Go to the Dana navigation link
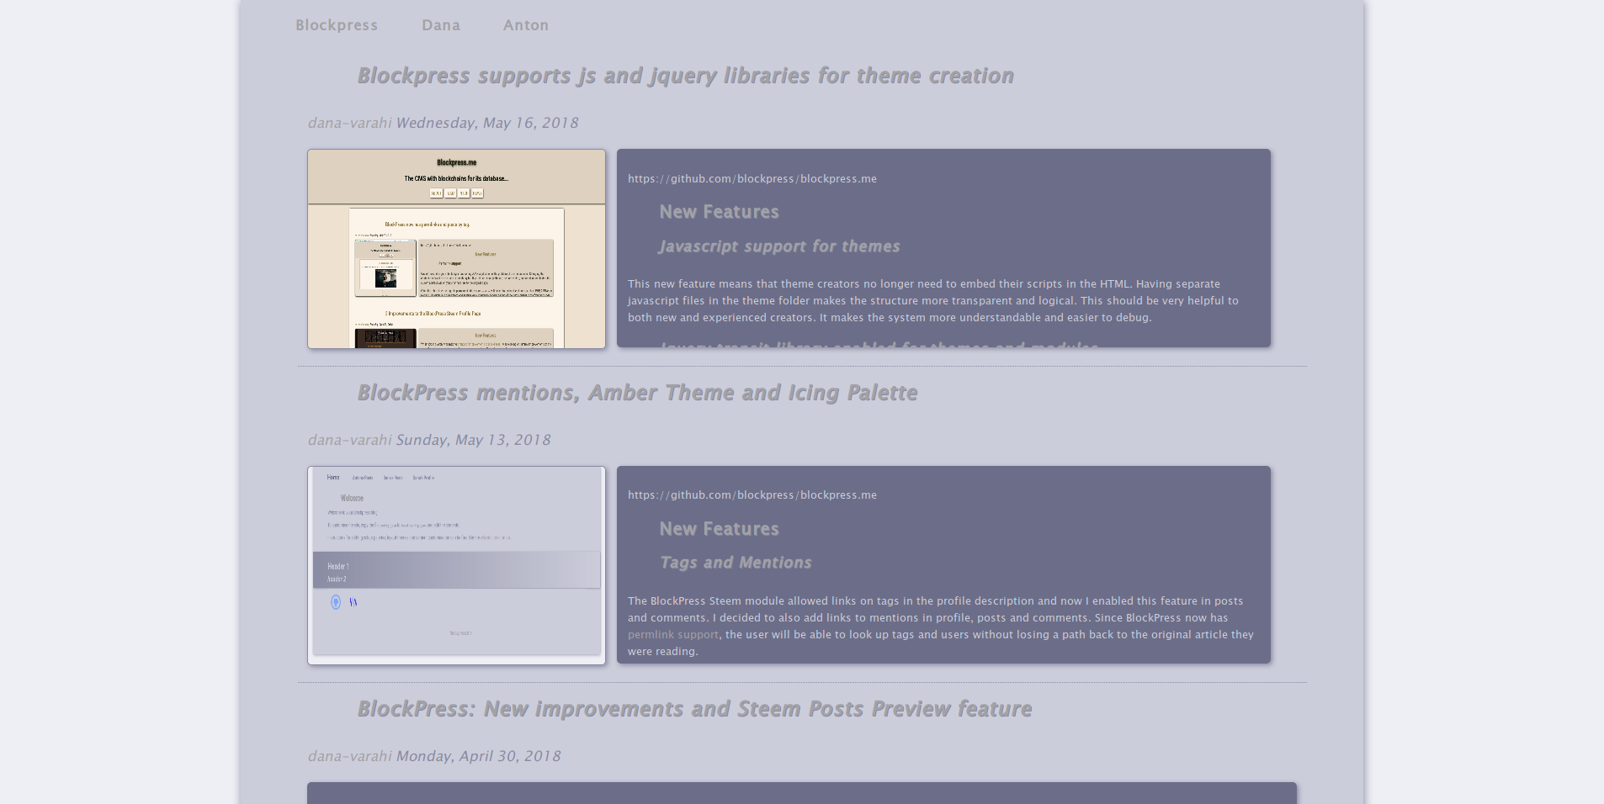 tap(441, 25)
